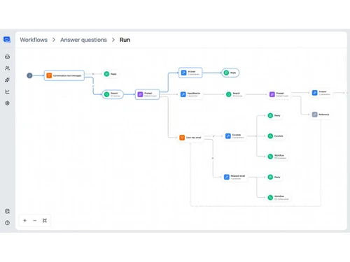
Task: Select the highlighted Reply node after top Answer
Action: (x=230, y=73)
